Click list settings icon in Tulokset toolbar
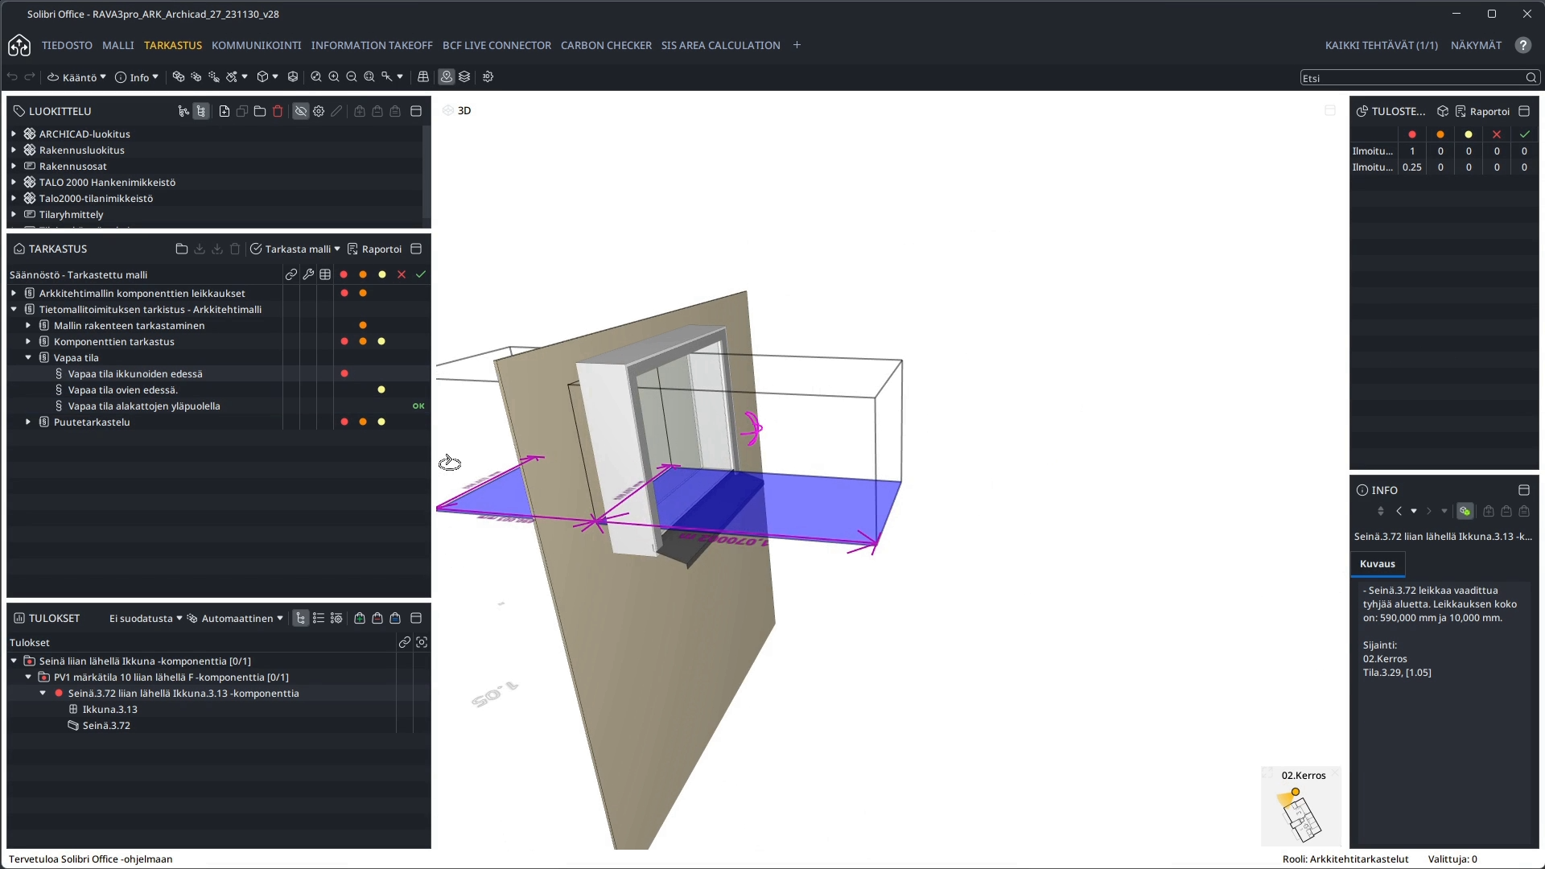Screen dimensions: 1545x869 point(336,618)
